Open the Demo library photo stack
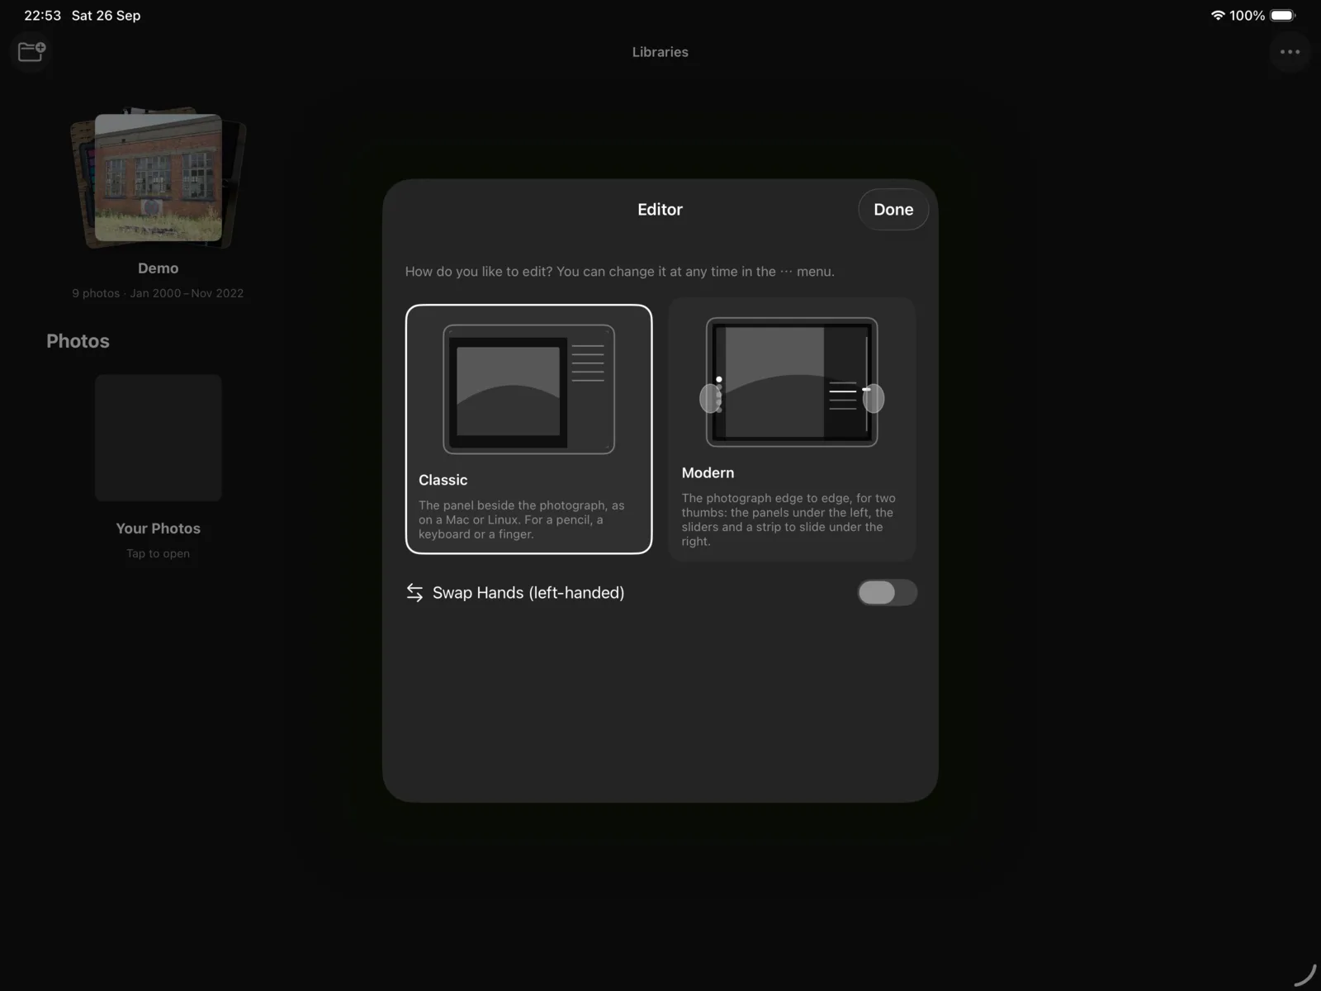The width and height of the screenshot is (1321, 991). (158, 178)
